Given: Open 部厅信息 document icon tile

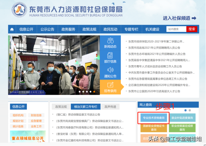Looking at the screenshot, I should (110, 58).
